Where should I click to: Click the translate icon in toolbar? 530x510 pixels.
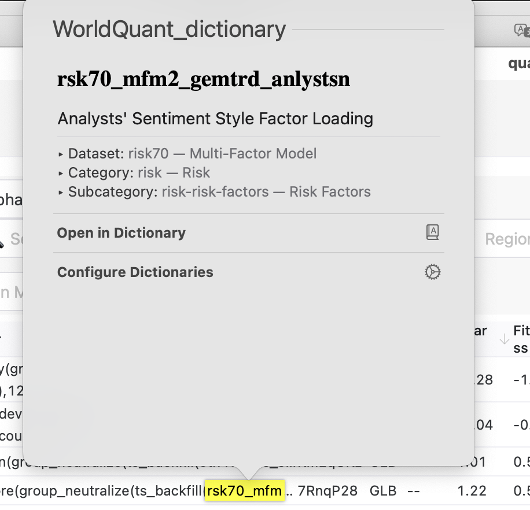(521, 31)
